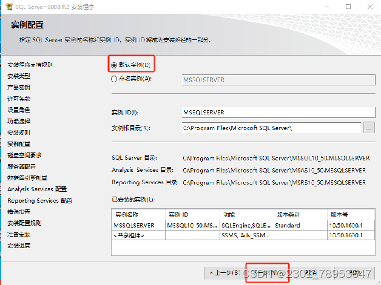
Task: Open 许可条款 step in sidebar
Action: pos(19,99)
